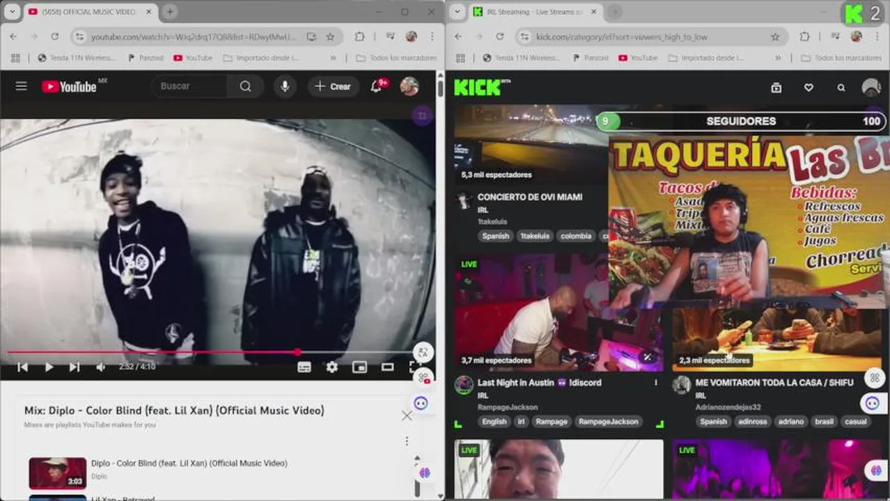Bookmark YouTube page with star icon
890x501 pixels.
pos(330,37)
